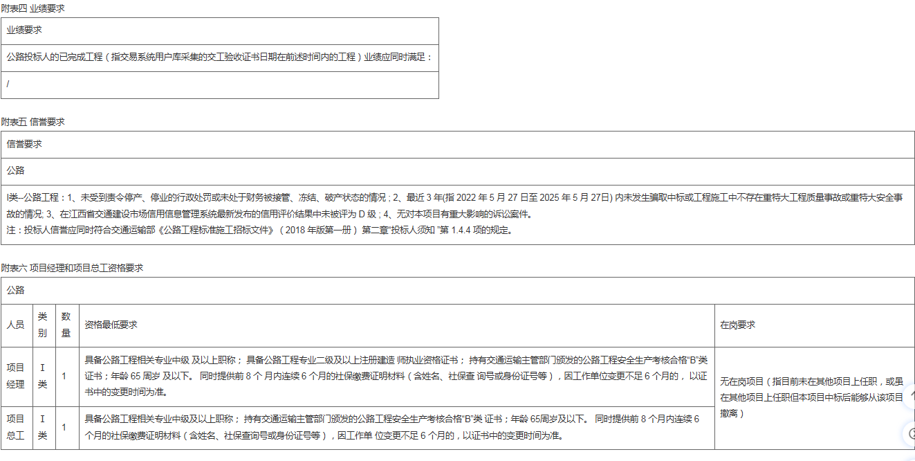Click the '公路' row in 附表六 table

pos(458,291)
